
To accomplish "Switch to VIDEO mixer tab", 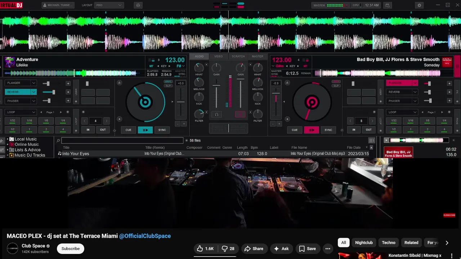I will coord(219,56).
